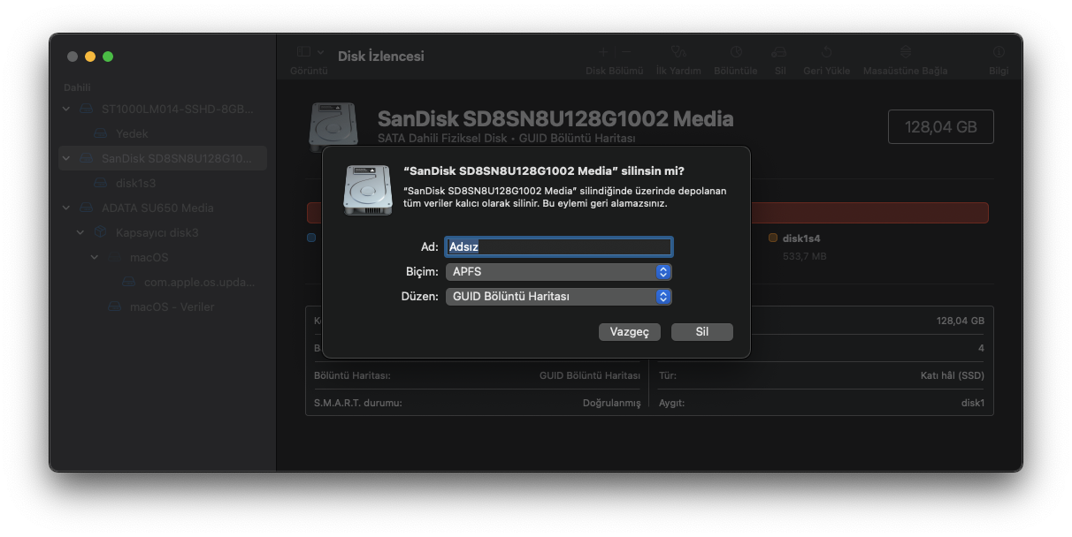
Task: Click the İlk Yardım (First Aid) toolbar icon
Action: tap(678, 53)
